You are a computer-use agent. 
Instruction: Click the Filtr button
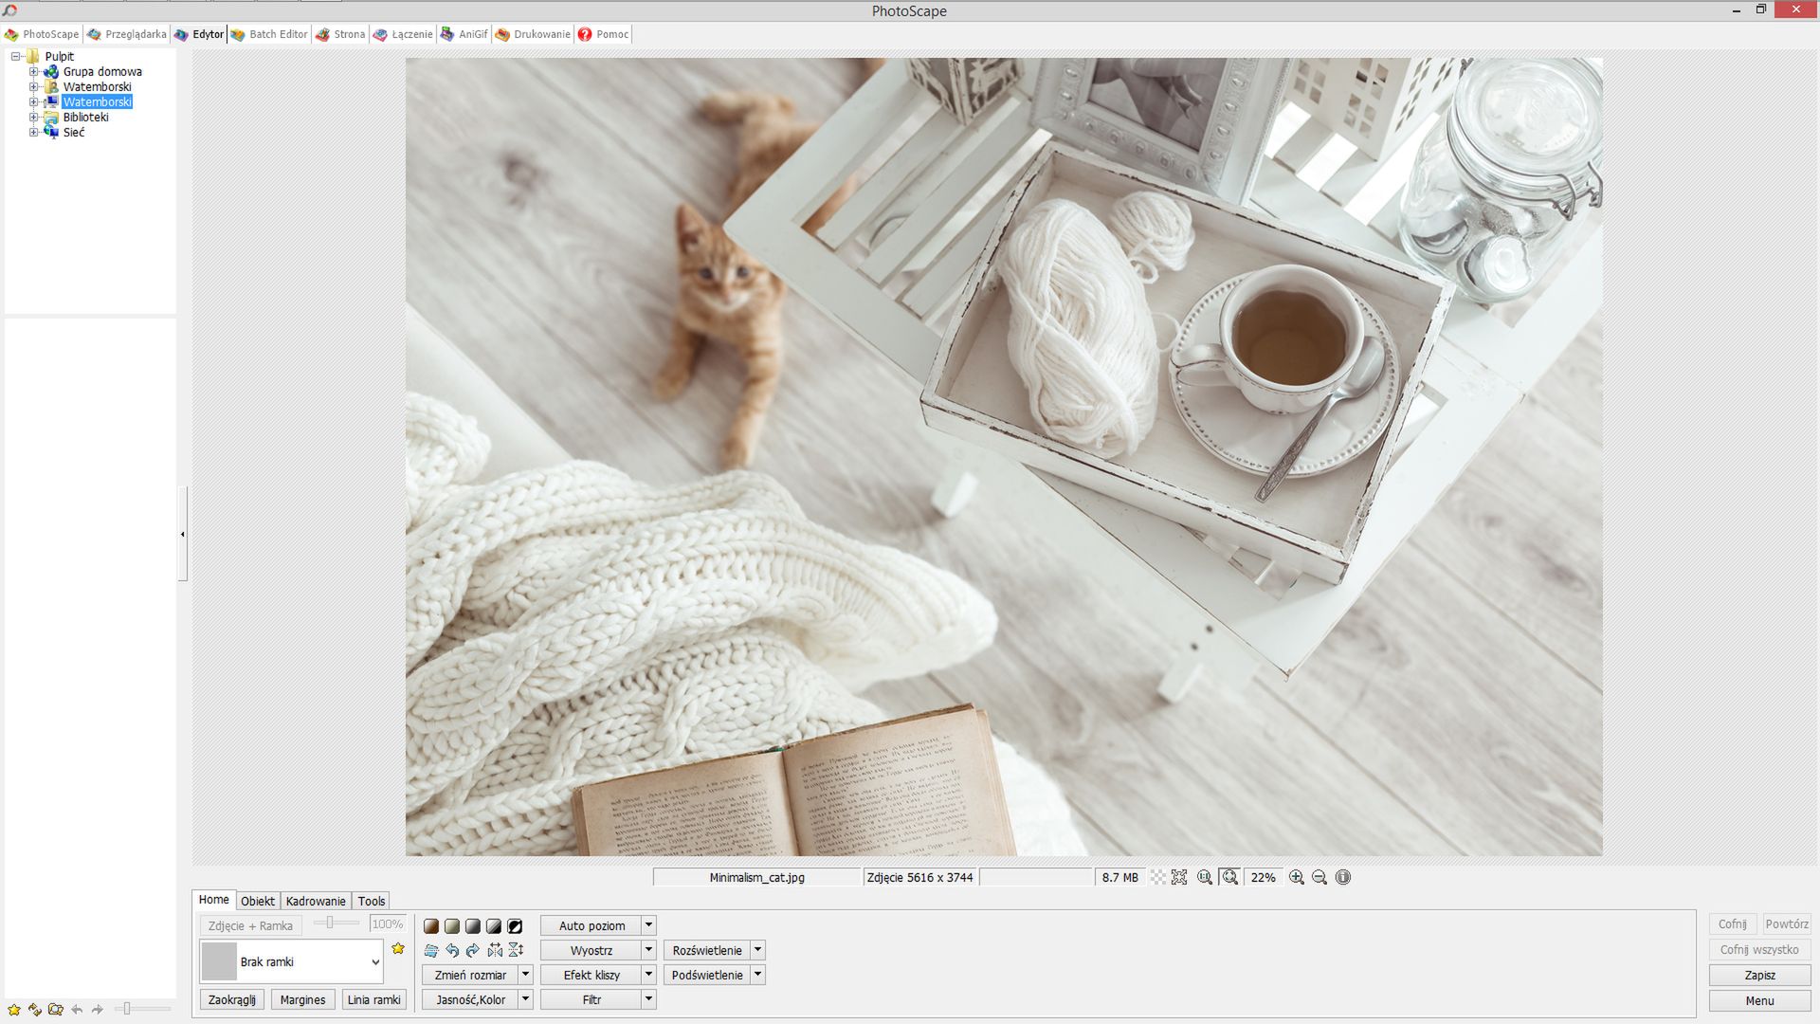[x=591, y=999]
